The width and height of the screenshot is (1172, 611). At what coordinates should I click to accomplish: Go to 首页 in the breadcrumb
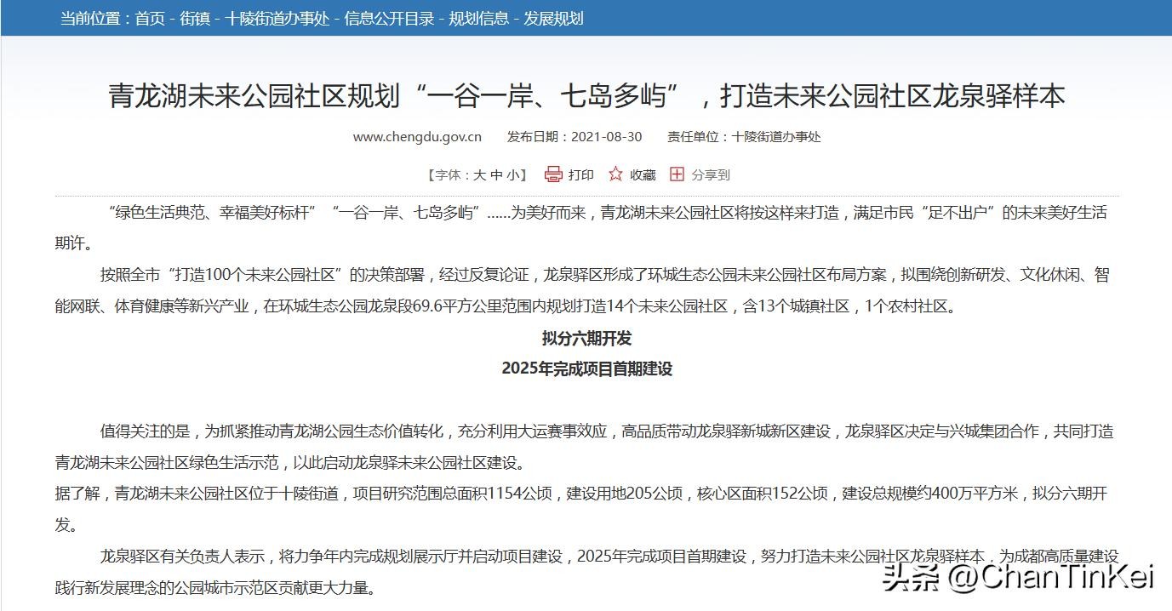(x=150, y=18)
